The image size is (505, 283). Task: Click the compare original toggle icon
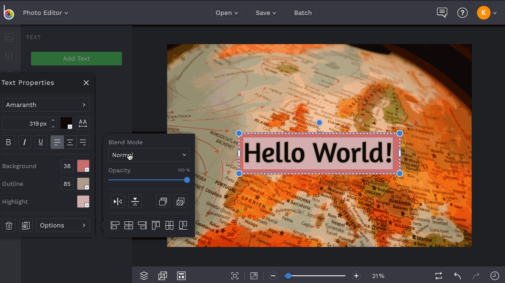[439, 276]
